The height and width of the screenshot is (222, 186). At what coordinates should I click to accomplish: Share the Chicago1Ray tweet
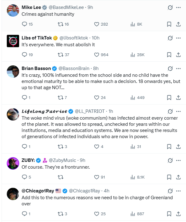[178, 214]
